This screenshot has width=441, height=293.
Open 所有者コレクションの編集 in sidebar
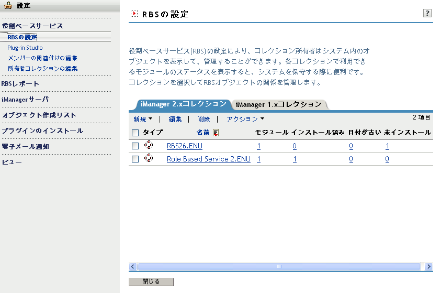(x=42, y=69)
